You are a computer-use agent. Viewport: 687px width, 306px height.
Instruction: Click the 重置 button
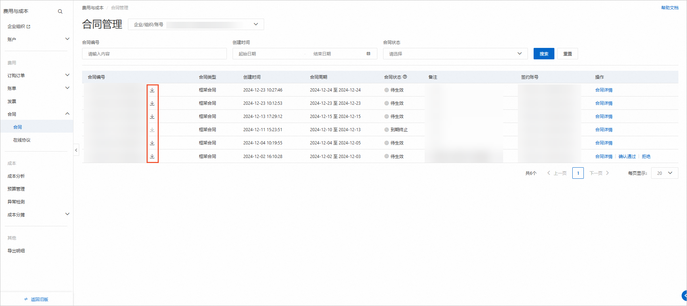coord(568,54)
